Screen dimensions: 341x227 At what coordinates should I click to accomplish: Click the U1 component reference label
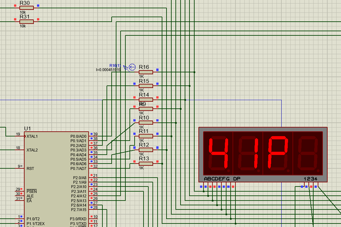27,128
